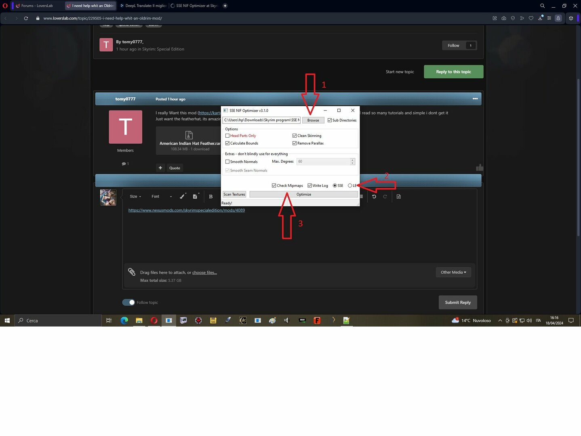Open Opera My Flow send icon

522,18
